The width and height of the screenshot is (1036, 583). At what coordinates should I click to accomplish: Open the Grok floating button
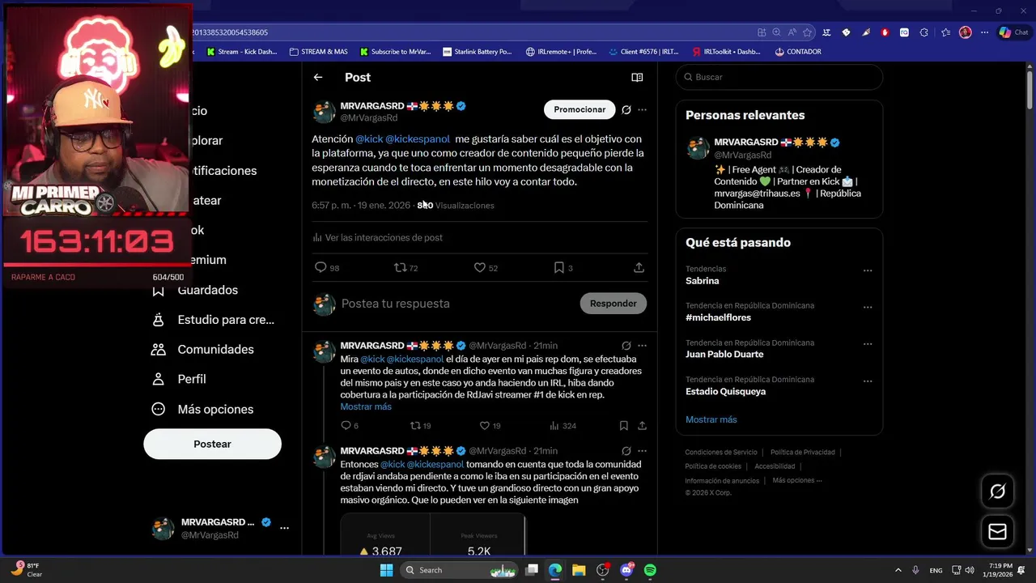pos(997,492)
